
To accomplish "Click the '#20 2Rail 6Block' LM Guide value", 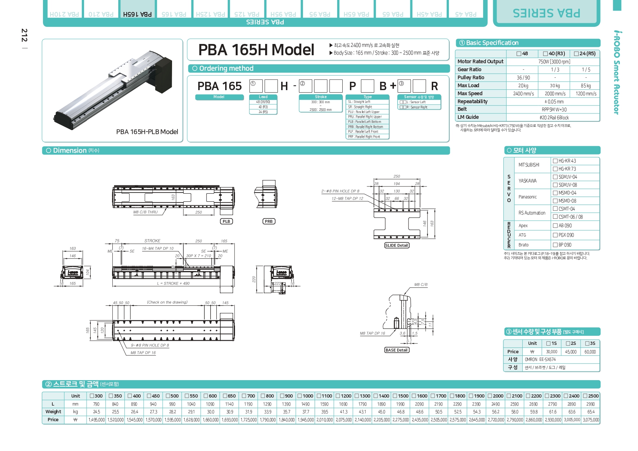I will [554, 118].
